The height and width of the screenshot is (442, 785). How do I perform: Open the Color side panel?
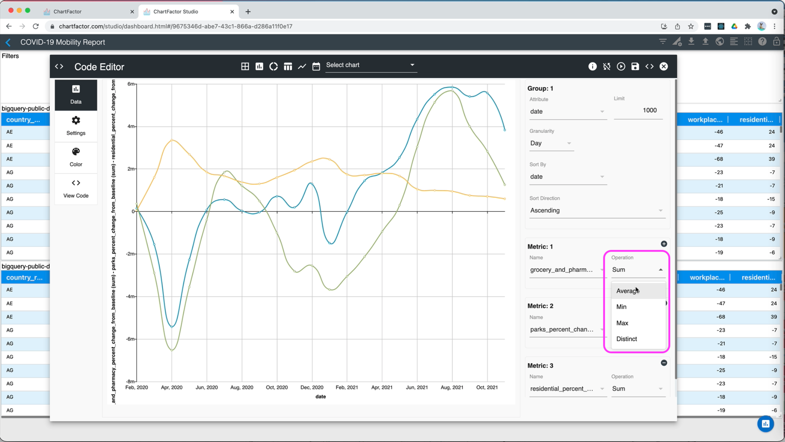[x=76, y=157]
